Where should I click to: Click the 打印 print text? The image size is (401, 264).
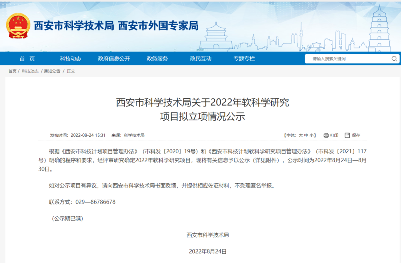click(x=334, y=135)
